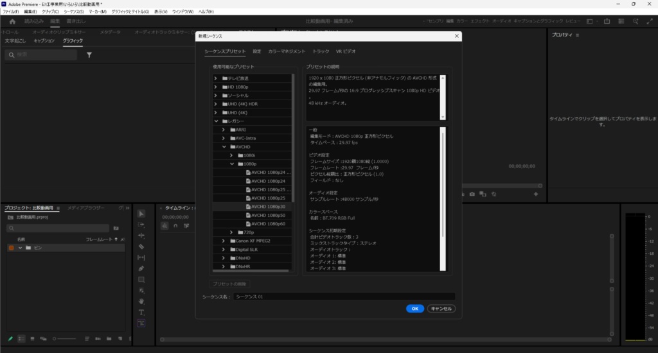Click the 読み込み header link
658x353 pixels.
[x=34, y=21]
